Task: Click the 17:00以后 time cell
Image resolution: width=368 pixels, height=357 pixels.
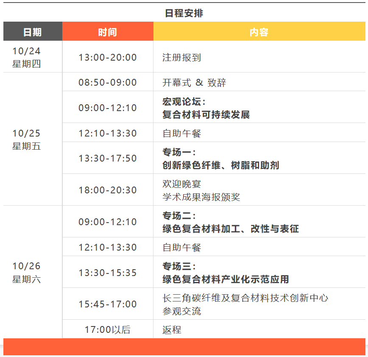Action: click(108, 329)
